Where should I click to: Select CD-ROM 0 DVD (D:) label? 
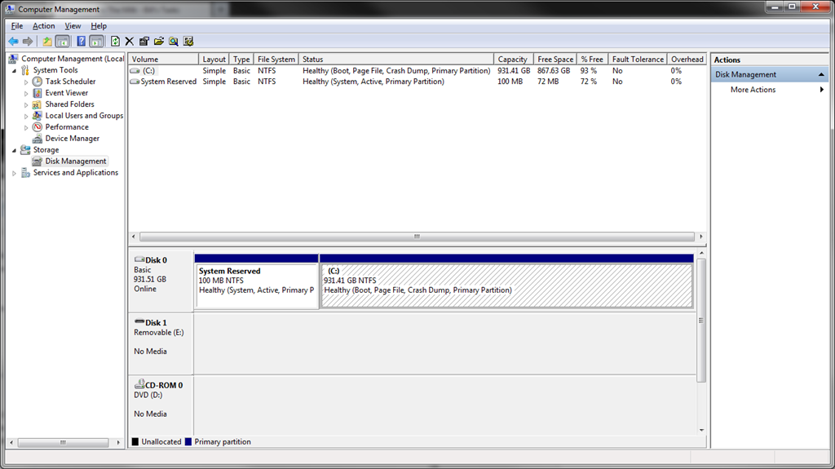pyautogui.click(x=161, y=405)
